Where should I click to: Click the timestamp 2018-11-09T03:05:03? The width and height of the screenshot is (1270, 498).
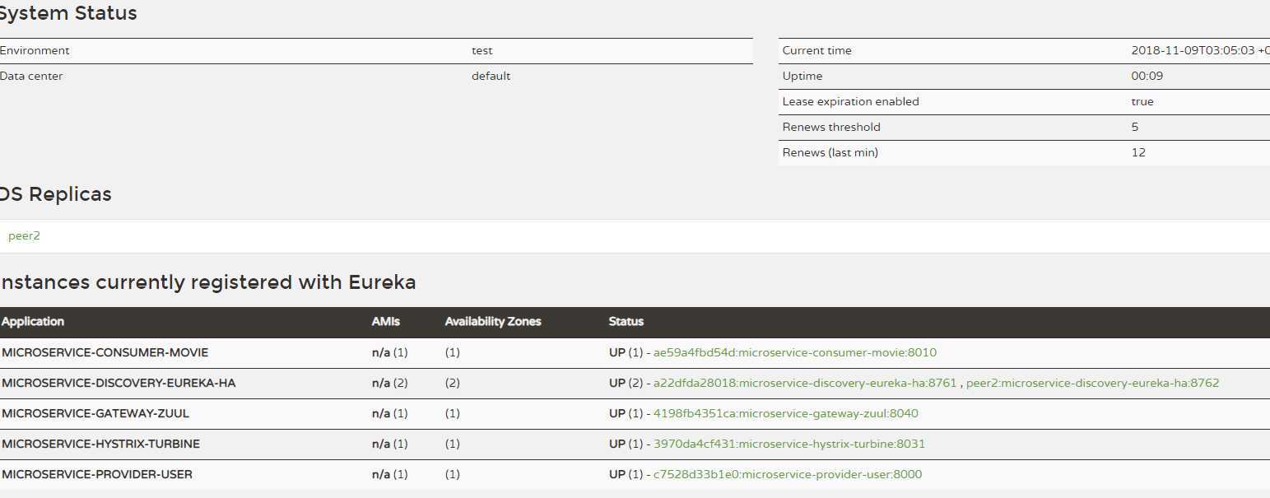pyautogui.click(x=1193, y=50)
